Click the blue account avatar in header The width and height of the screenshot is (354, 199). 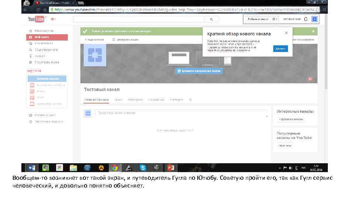tap(315, 19)
